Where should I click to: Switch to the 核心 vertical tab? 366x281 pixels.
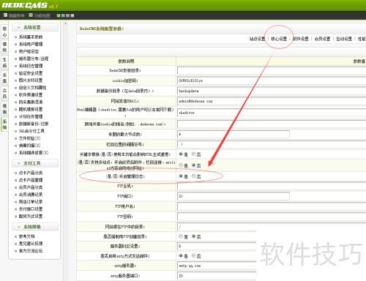(4, 31)
